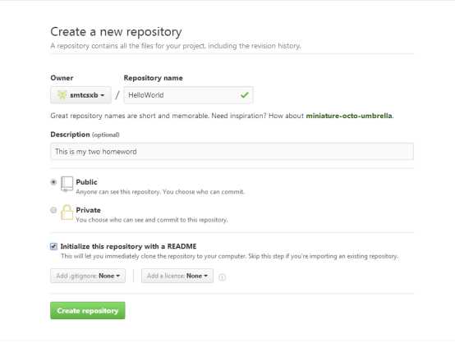Focus the Repository name field containing HelloWorld

pos(188,95)
